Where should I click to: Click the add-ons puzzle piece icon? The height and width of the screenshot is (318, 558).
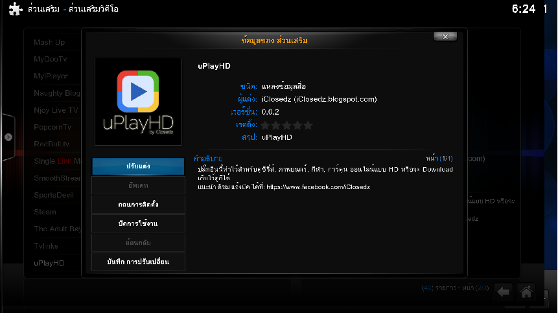16,9
